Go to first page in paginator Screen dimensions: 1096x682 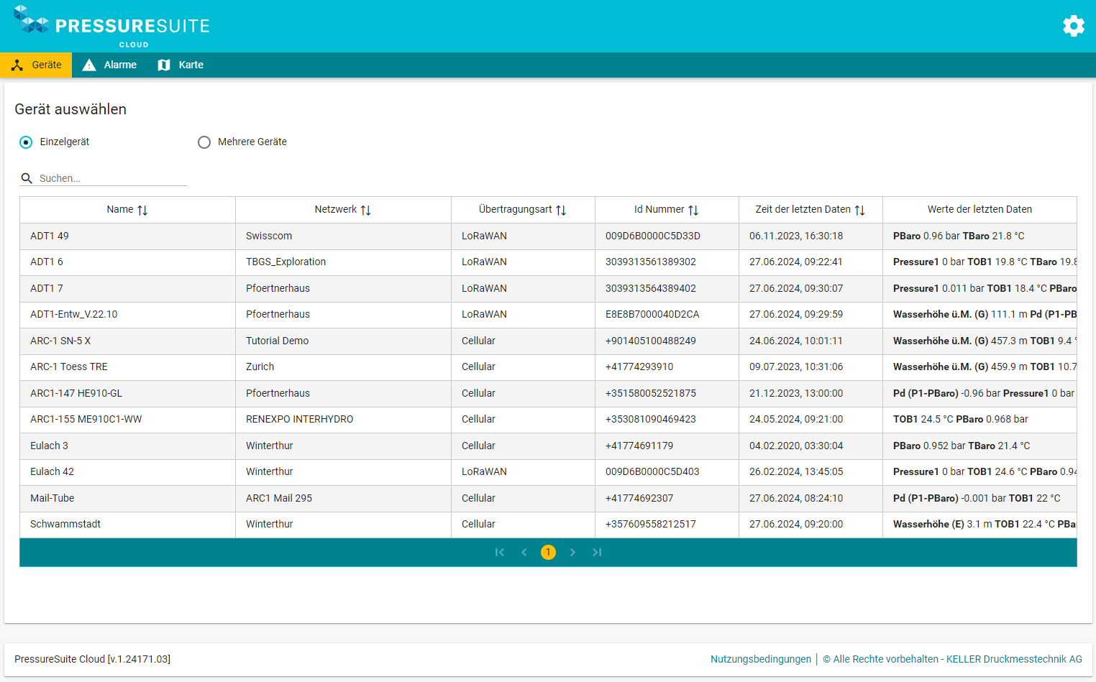[500, 553]
